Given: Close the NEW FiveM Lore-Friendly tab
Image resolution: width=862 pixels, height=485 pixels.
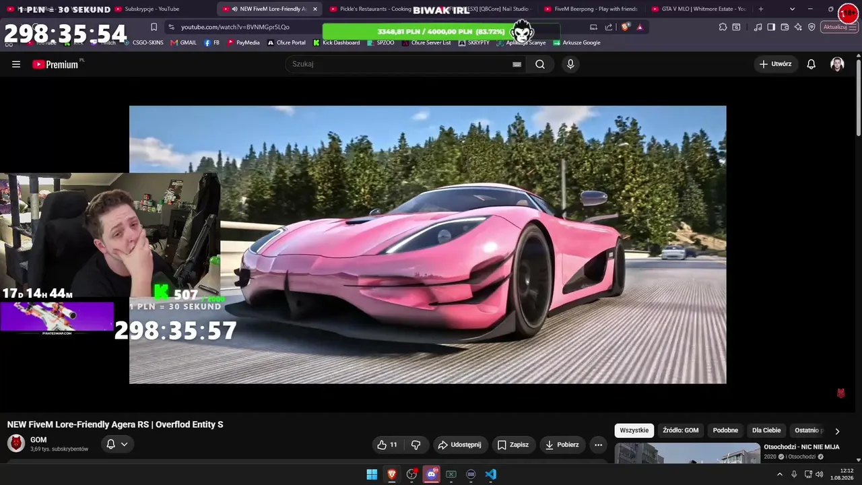Looking at the screenshot, I should (314, 9).
